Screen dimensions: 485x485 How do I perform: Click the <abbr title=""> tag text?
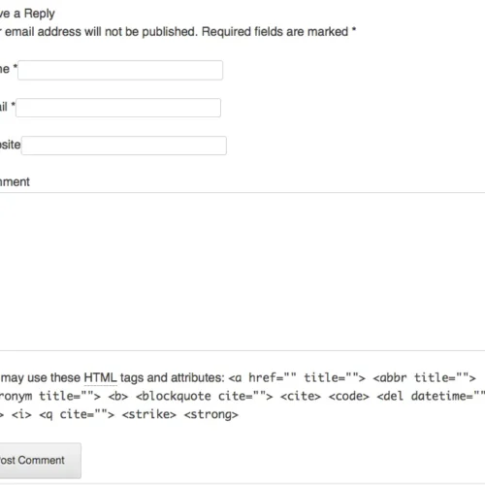tap(424, 377)
